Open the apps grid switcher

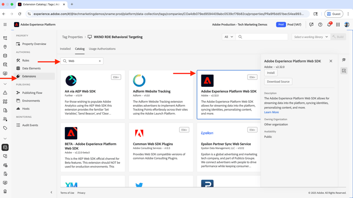[x=338, y=24]
